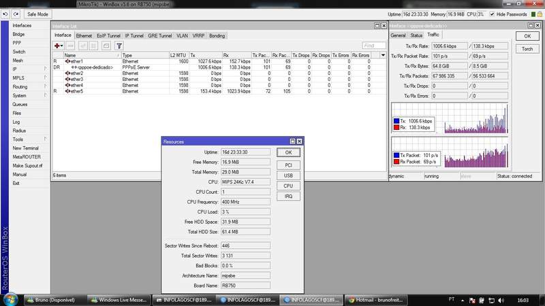Expand the Routing submenu arrow
545x306 pixels.
click(46, 86)
